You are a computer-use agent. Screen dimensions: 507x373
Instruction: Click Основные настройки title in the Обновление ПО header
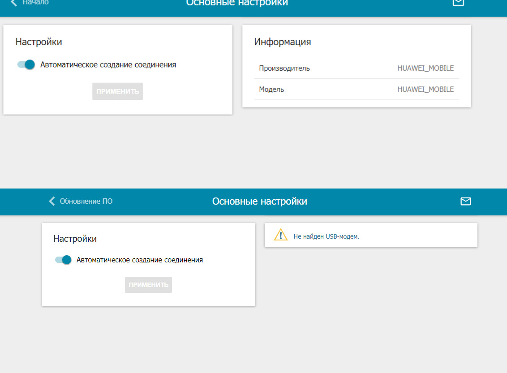tap(259, 202)
